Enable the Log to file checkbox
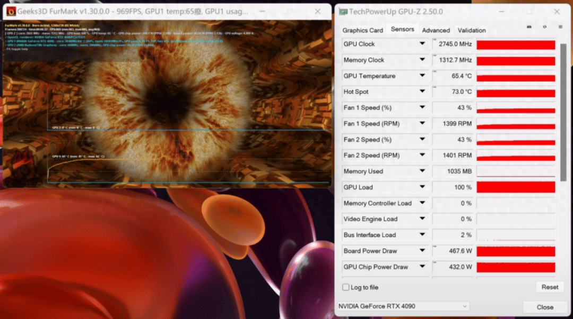Screen dimensions: 573x319 point(346,287)
